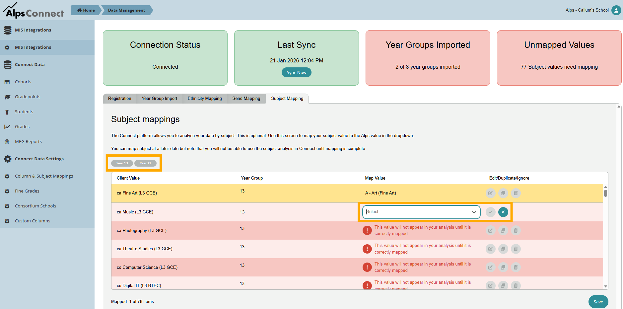Save the subject mappings
This screenshot has height=309, width=623.
(598, 302)
